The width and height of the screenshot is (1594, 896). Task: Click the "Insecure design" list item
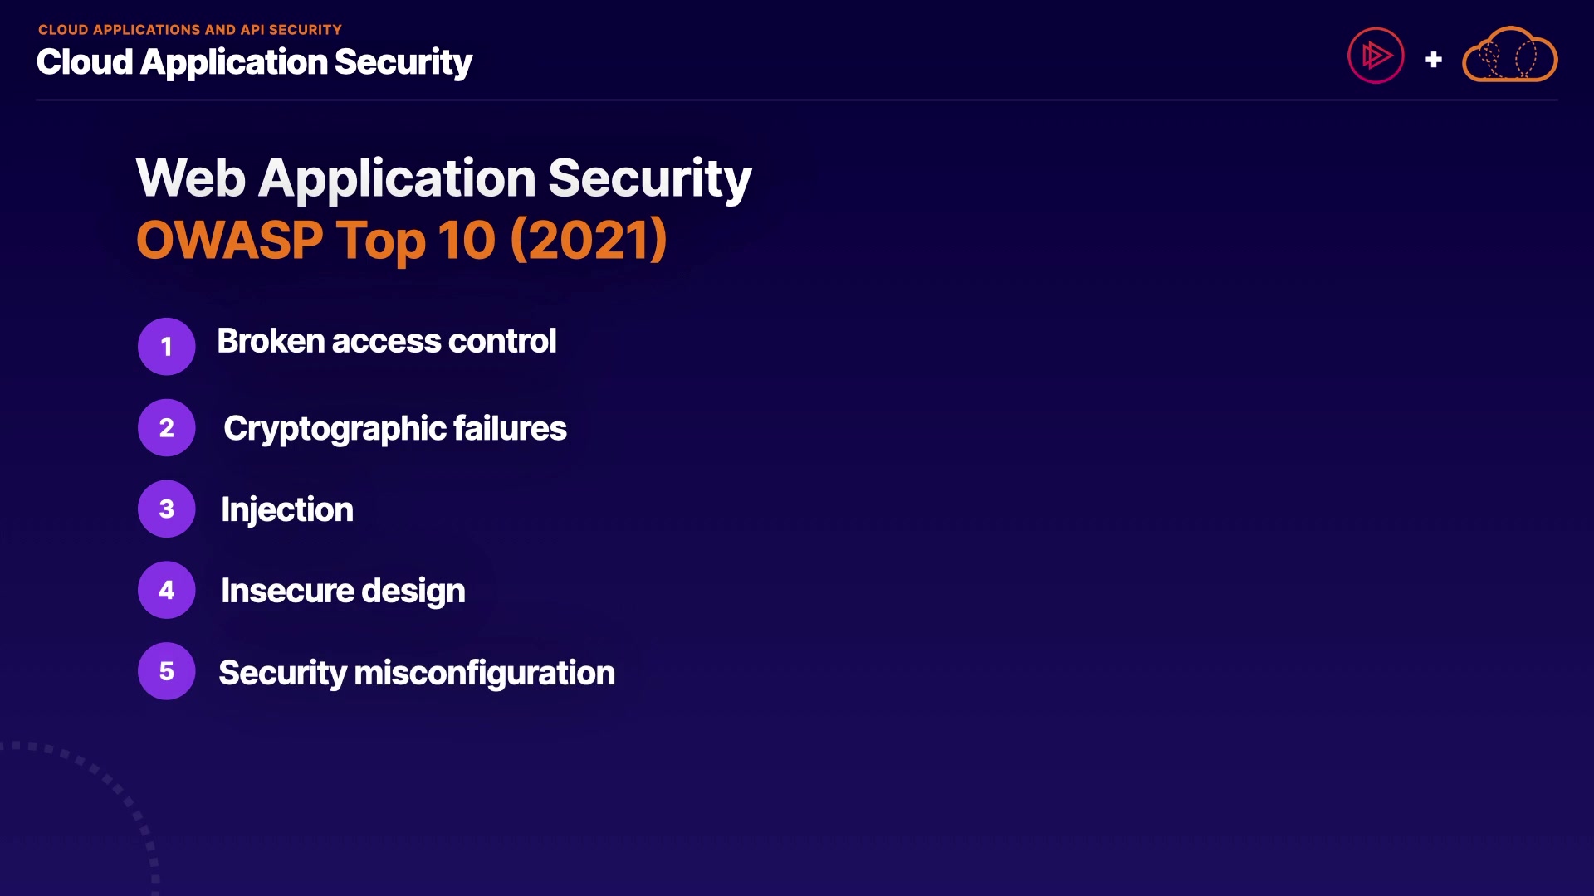[x=343, y=591]
